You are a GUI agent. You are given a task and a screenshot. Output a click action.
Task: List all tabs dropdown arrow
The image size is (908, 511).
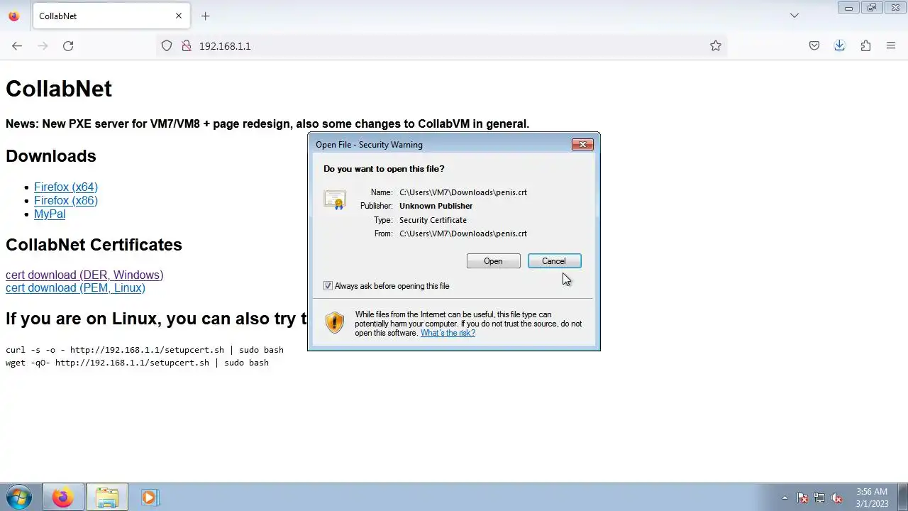(x=794, y=16)
